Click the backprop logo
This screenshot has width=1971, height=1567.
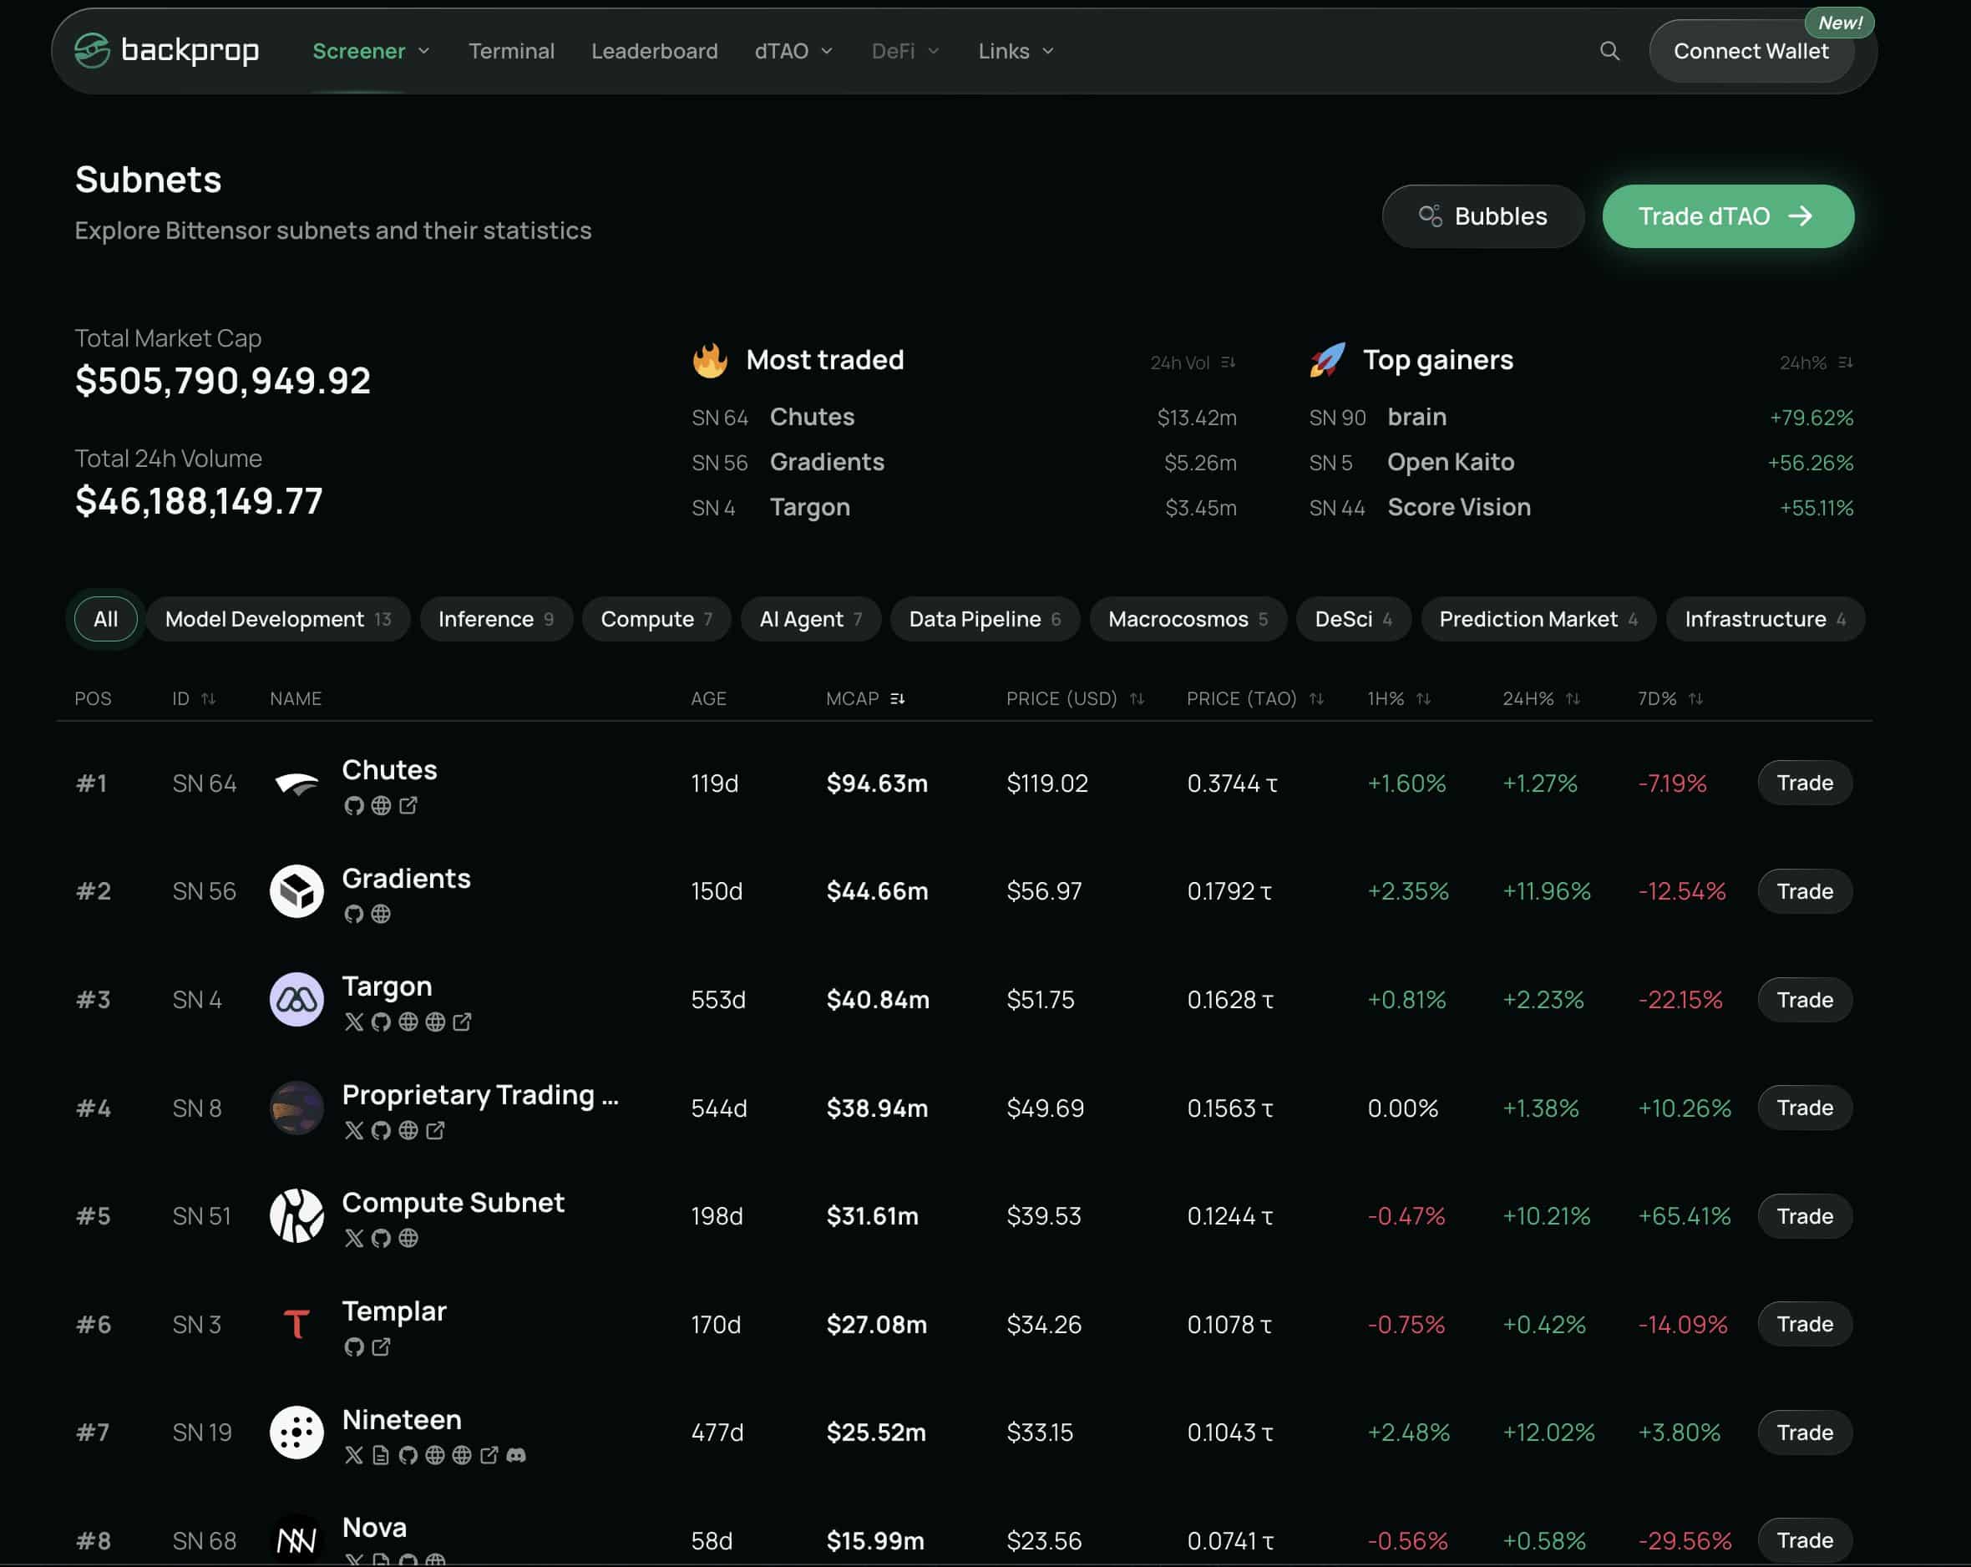tap(166, 50)
